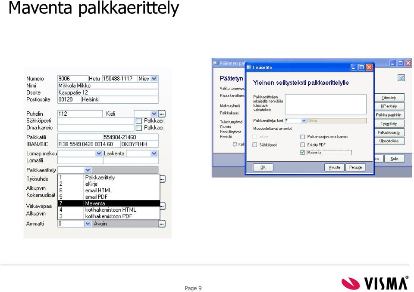The image size is (414, 292).
Task: Choose option 4 kotihakemistoon HTML
Action: pyautogui.click(x=109, y=210)
